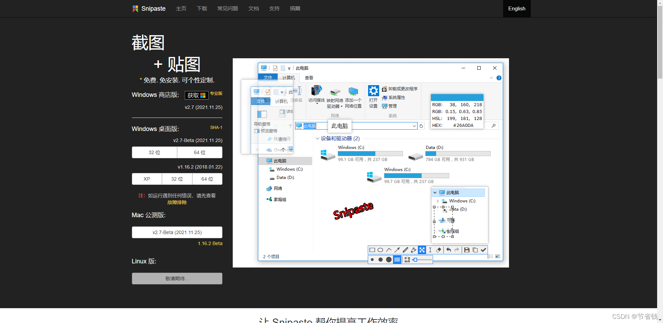The height and width of the screenshot is (323, 663).
Task: Toggle the striped blur-fill mode option
Action: [397, 260]
